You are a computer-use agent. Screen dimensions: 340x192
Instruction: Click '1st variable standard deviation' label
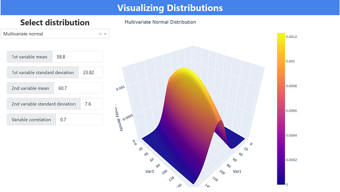click(x=43, y=73)
